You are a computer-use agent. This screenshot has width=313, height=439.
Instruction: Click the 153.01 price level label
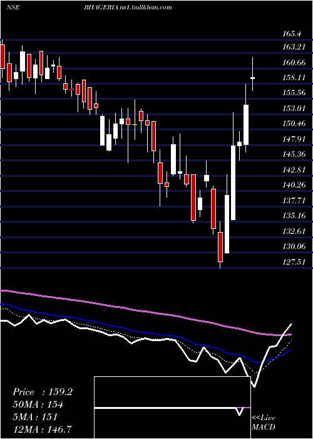(x=294, y=108)
